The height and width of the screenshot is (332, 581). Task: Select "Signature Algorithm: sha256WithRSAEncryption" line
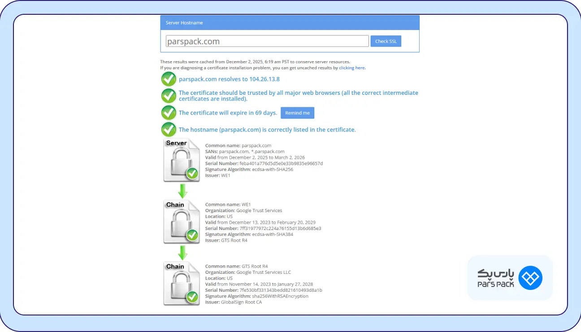click(257, 296)
